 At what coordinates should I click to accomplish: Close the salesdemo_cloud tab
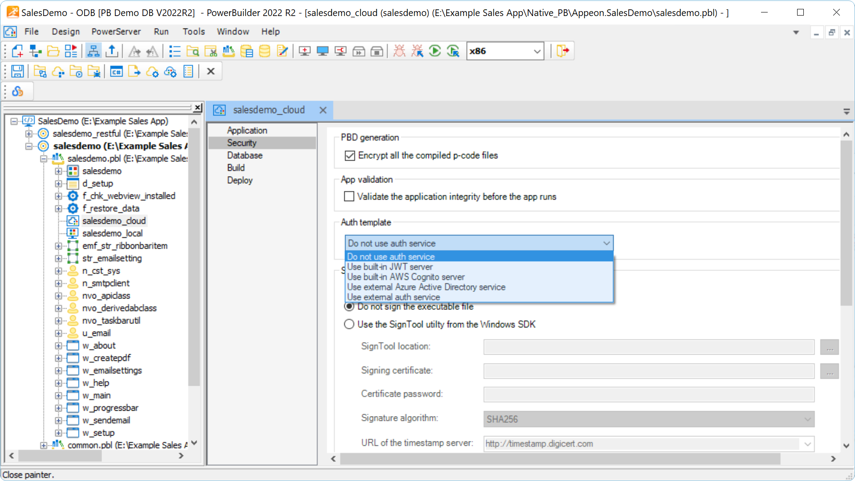[323, 110]
